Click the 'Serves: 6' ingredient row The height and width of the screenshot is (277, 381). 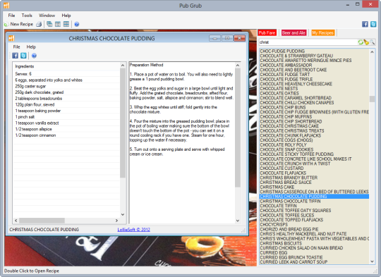[66, 74]
